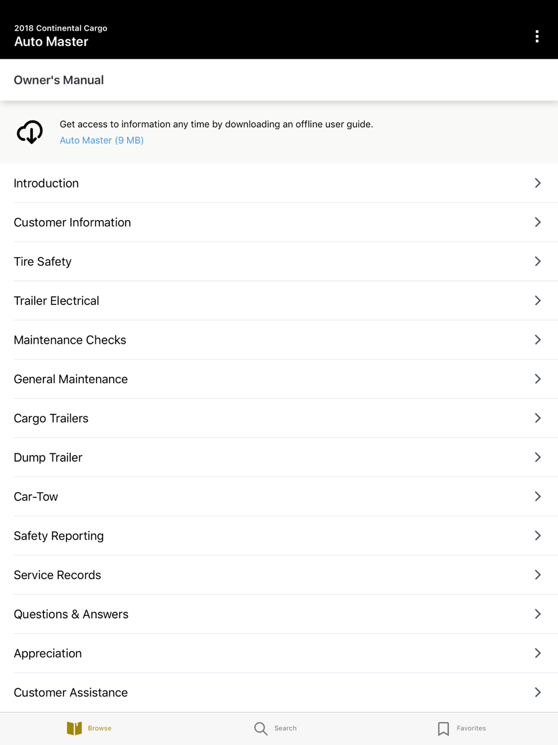Download Auto Master (9 MB) guide
The height and width of the screenshot is (745, 558).
click(x=102, y=140)
